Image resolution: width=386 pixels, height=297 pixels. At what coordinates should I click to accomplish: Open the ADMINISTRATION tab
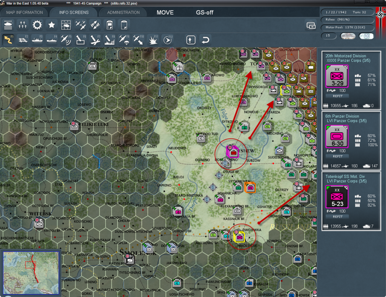123,12
